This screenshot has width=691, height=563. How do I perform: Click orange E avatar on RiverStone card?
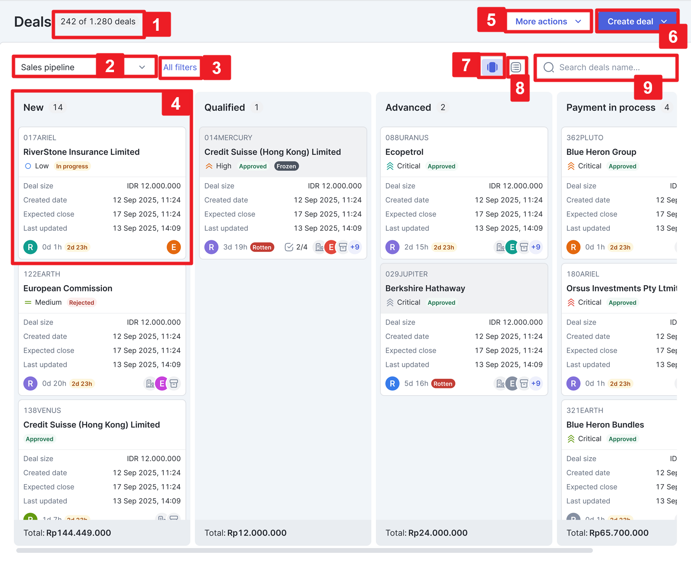click(174, 247)
